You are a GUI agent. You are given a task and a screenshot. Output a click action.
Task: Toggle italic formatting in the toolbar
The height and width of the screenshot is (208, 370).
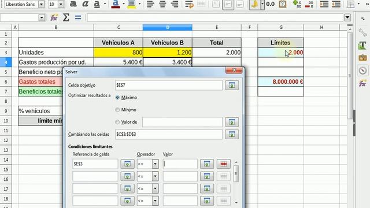coord(85,4)
